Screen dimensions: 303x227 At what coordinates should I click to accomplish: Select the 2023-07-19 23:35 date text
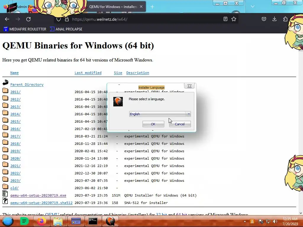coord(91,195)
